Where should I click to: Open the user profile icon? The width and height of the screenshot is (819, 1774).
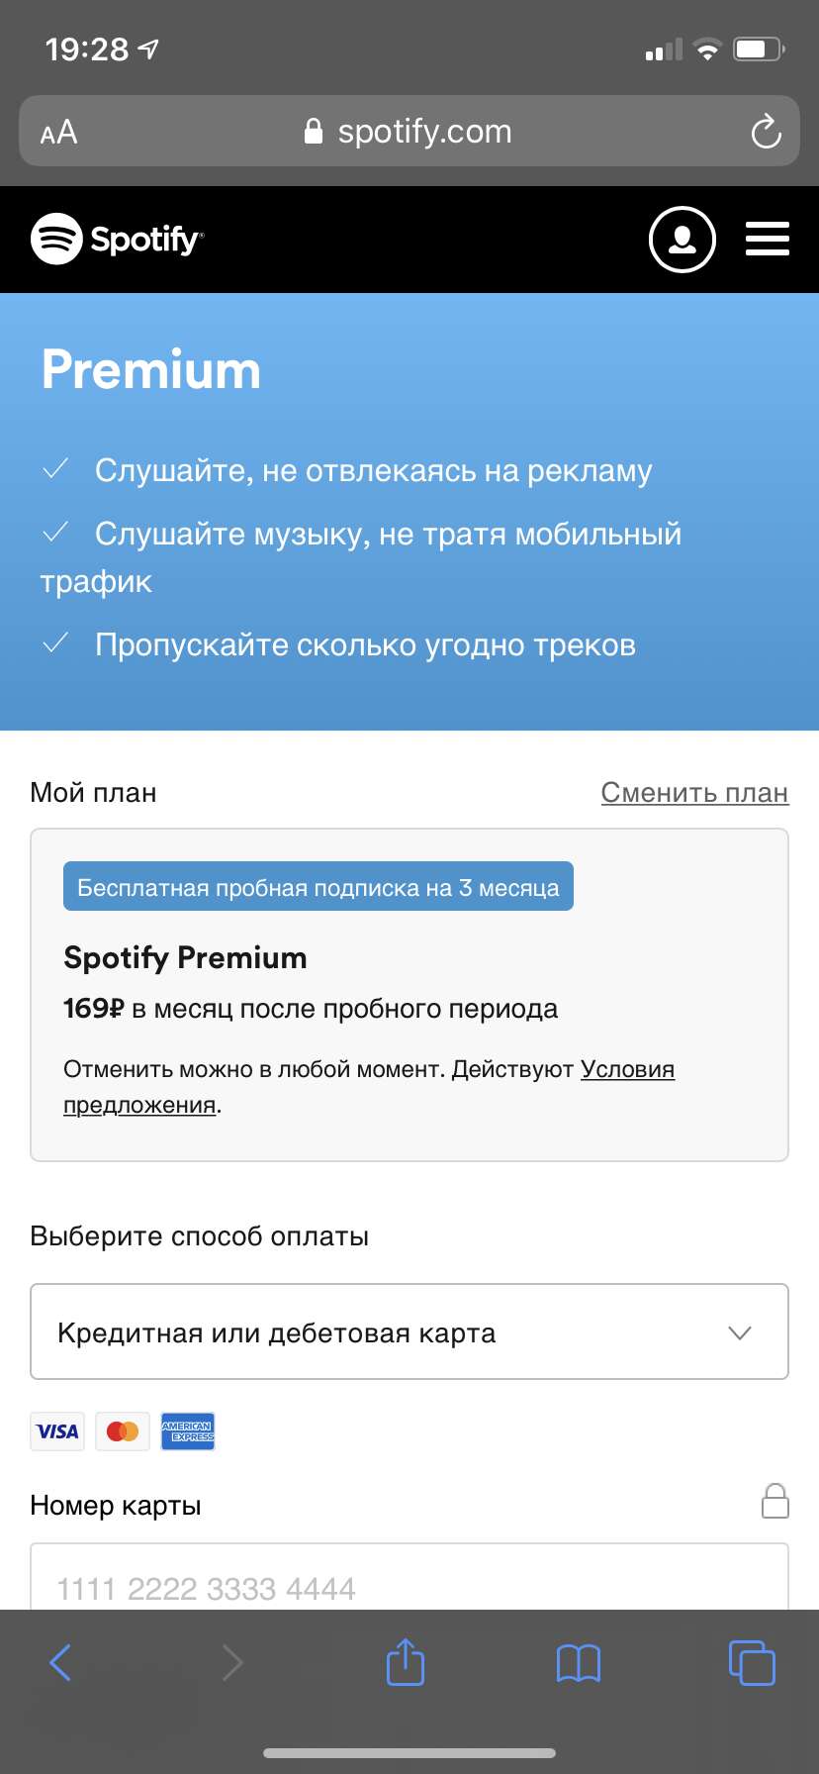pyautogui.click(x=682, y=239)
